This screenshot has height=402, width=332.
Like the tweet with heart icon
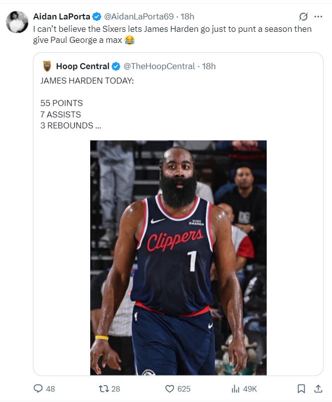pyautogui.click(x=169, y=389)
